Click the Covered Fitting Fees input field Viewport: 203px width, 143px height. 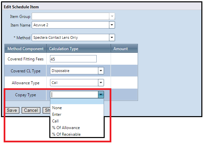(73, 59)
